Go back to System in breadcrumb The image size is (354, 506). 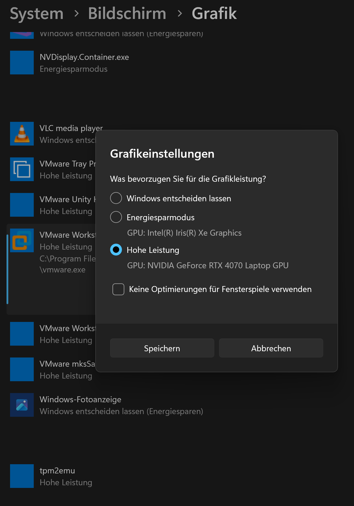click(x=37, y=14)
